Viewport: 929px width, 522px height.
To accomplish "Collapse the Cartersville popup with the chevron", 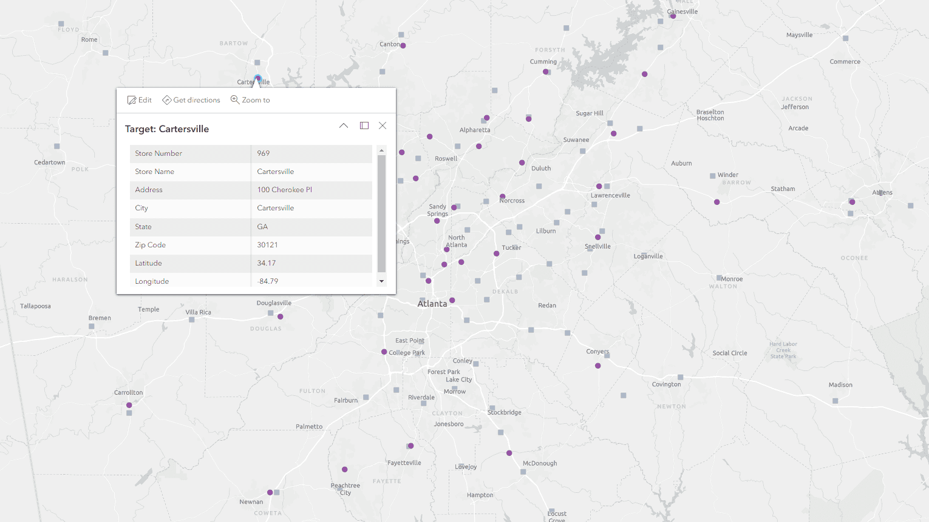I will pyautogui.click(x=344, y=125).
